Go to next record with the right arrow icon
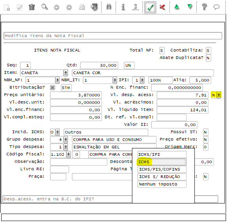 [x=69, y=7]
